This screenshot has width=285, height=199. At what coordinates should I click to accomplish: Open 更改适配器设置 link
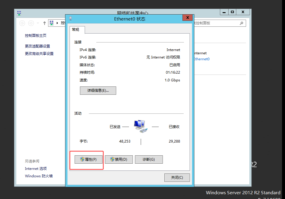[37, 46]
